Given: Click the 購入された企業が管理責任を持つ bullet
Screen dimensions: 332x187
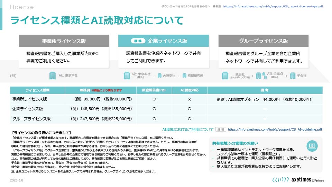Looking at the screenshot, I should click(259, 167).
